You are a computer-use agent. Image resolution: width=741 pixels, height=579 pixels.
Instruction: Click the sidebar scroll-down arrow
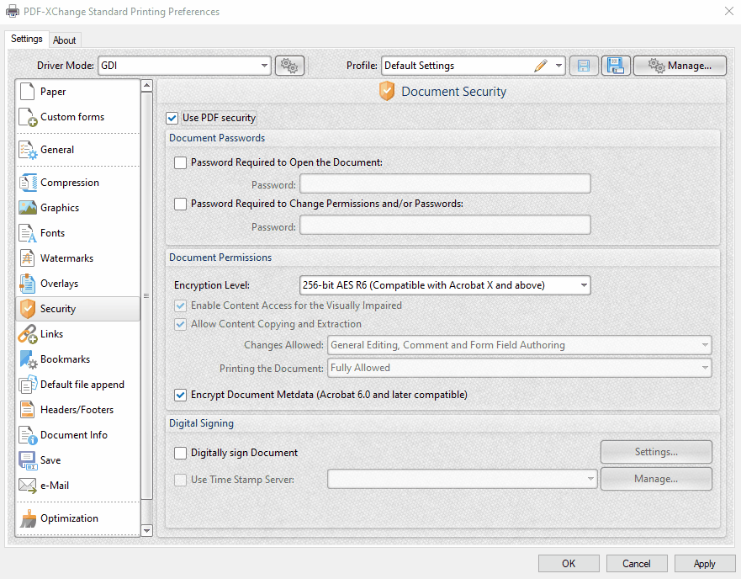click(146, 530)
